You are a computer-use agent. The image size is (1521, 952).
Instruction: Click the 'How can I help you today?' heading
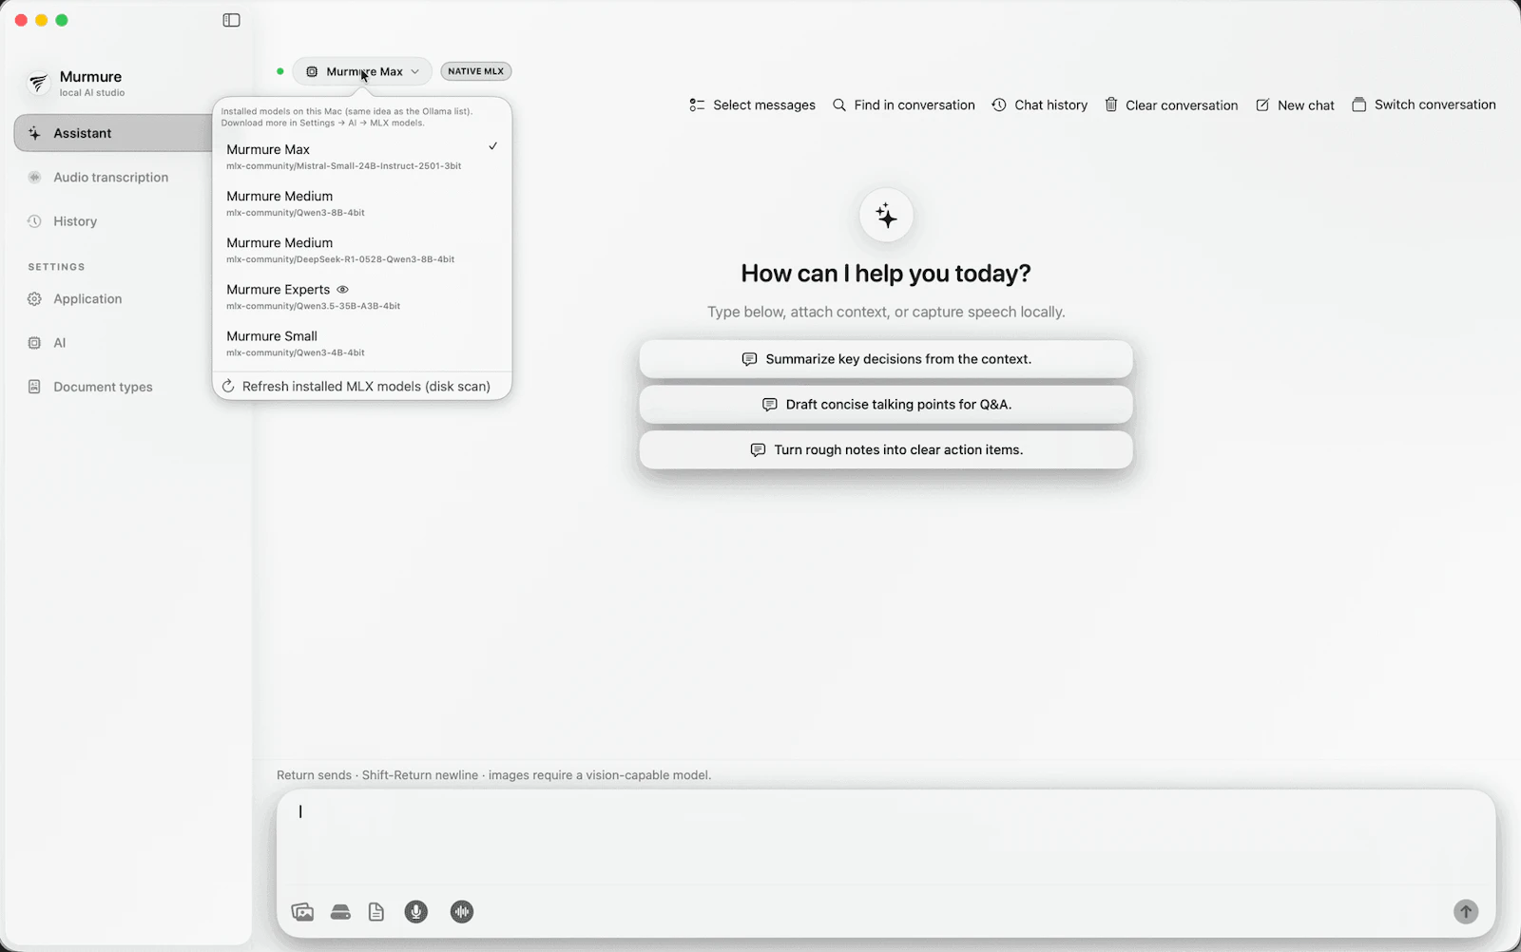click(886, 274)
